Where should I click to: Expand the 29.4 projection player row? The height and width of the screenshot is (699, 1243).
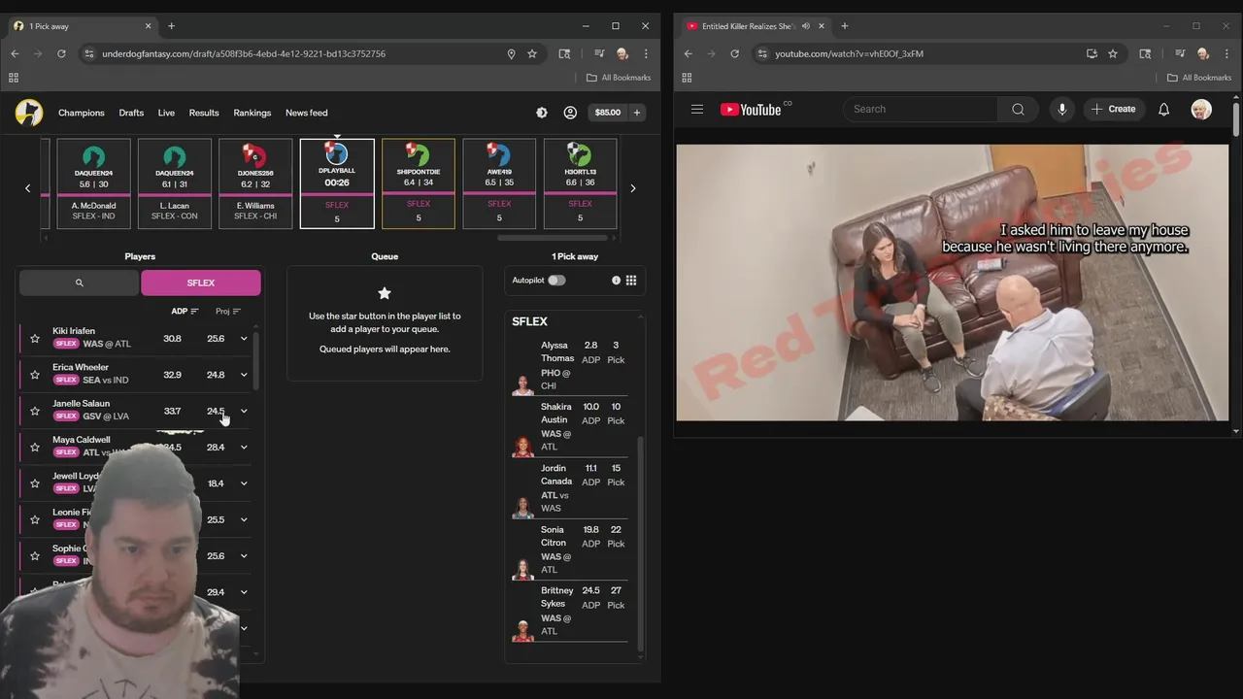(x=244, y=592)
